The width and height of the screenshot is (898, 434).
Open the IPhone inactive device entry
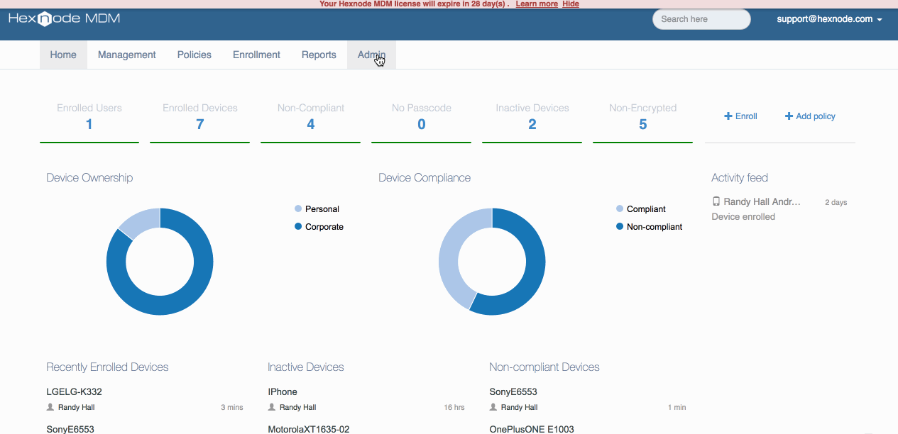coord(283,391)
